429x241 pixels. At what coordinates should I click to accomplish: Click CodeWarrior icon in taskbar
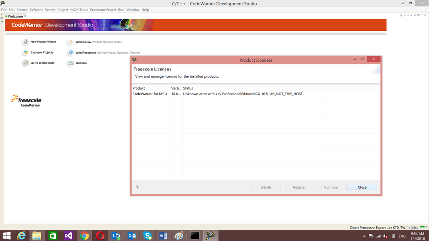click(211, 235)
